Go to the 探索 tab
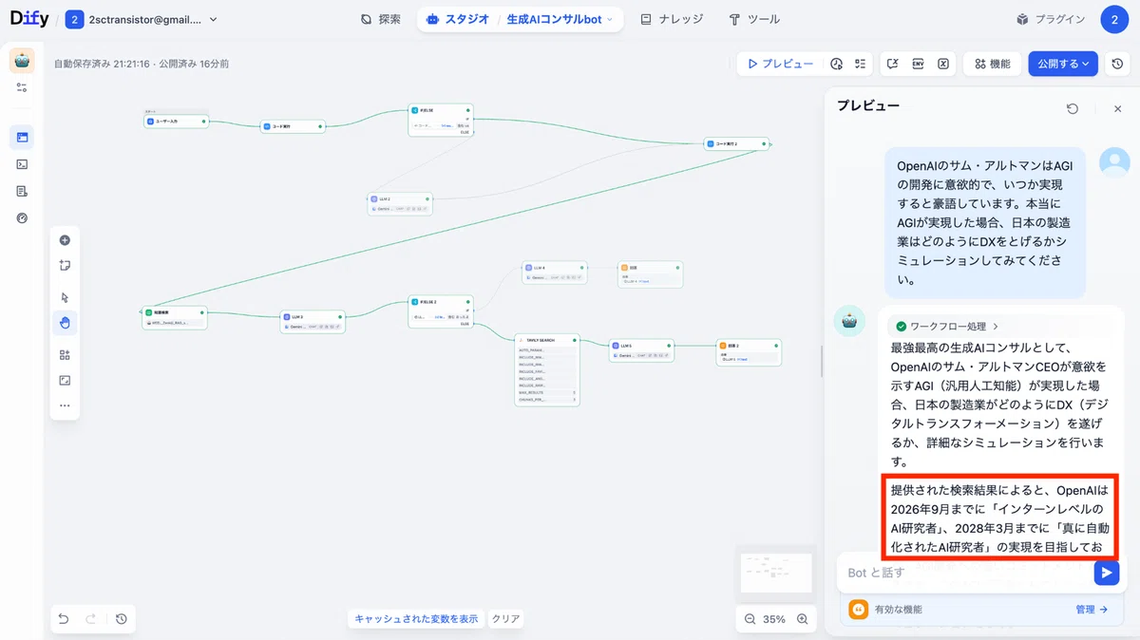The height and width of the screenshot is (640, 1140). point(381,19)
